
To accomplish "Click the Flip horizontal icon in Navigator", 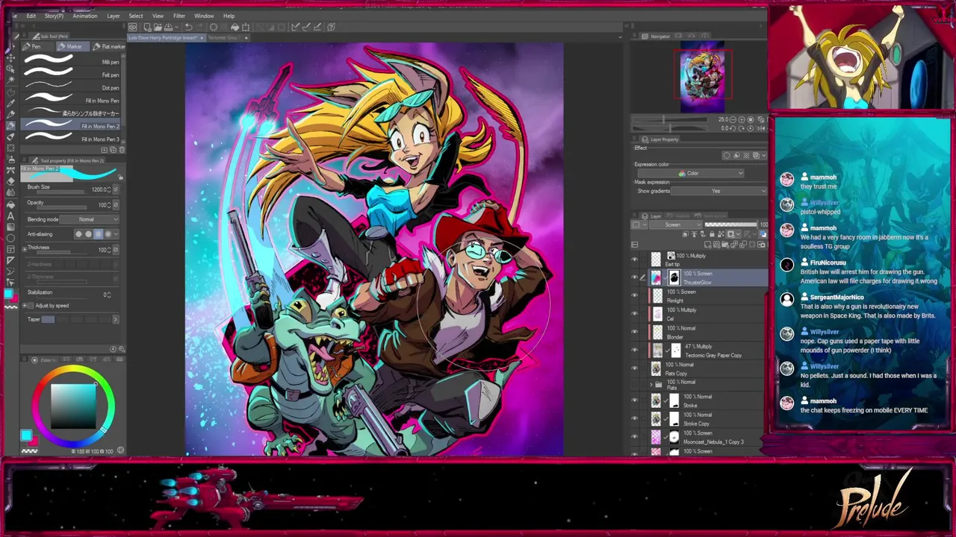I will point(761,128).
